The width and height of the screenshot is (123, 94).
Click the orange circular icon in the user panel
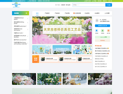pos(108,30)
